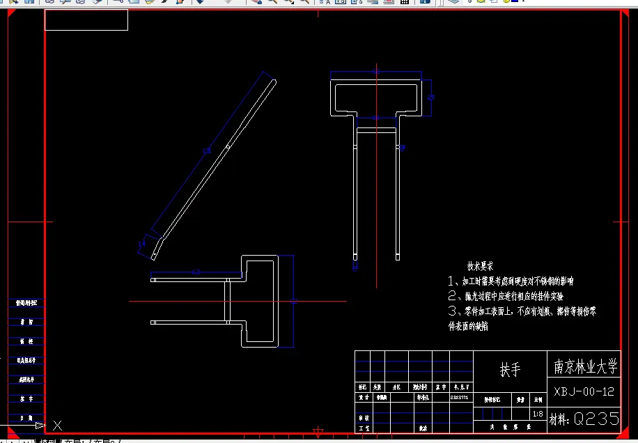Select technical requirement line 1 text
Image resolution: width=638 pixels, height=443 pixels.
[x=511, y=281]
